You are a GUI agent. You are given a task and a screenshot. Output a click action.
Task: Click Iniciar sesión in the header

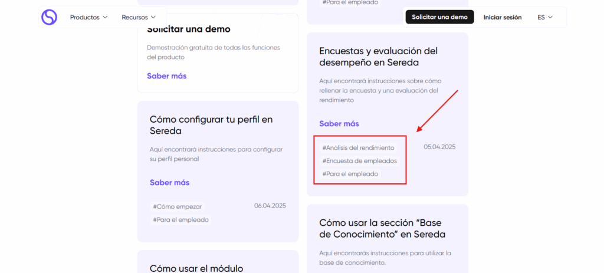coord(502,18)
